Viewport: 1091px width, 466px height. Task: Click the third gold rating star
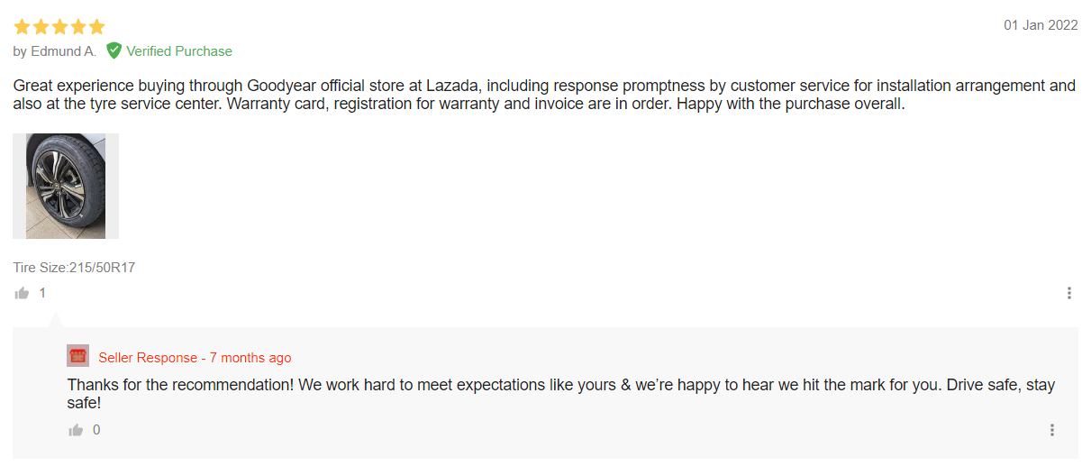59,26
